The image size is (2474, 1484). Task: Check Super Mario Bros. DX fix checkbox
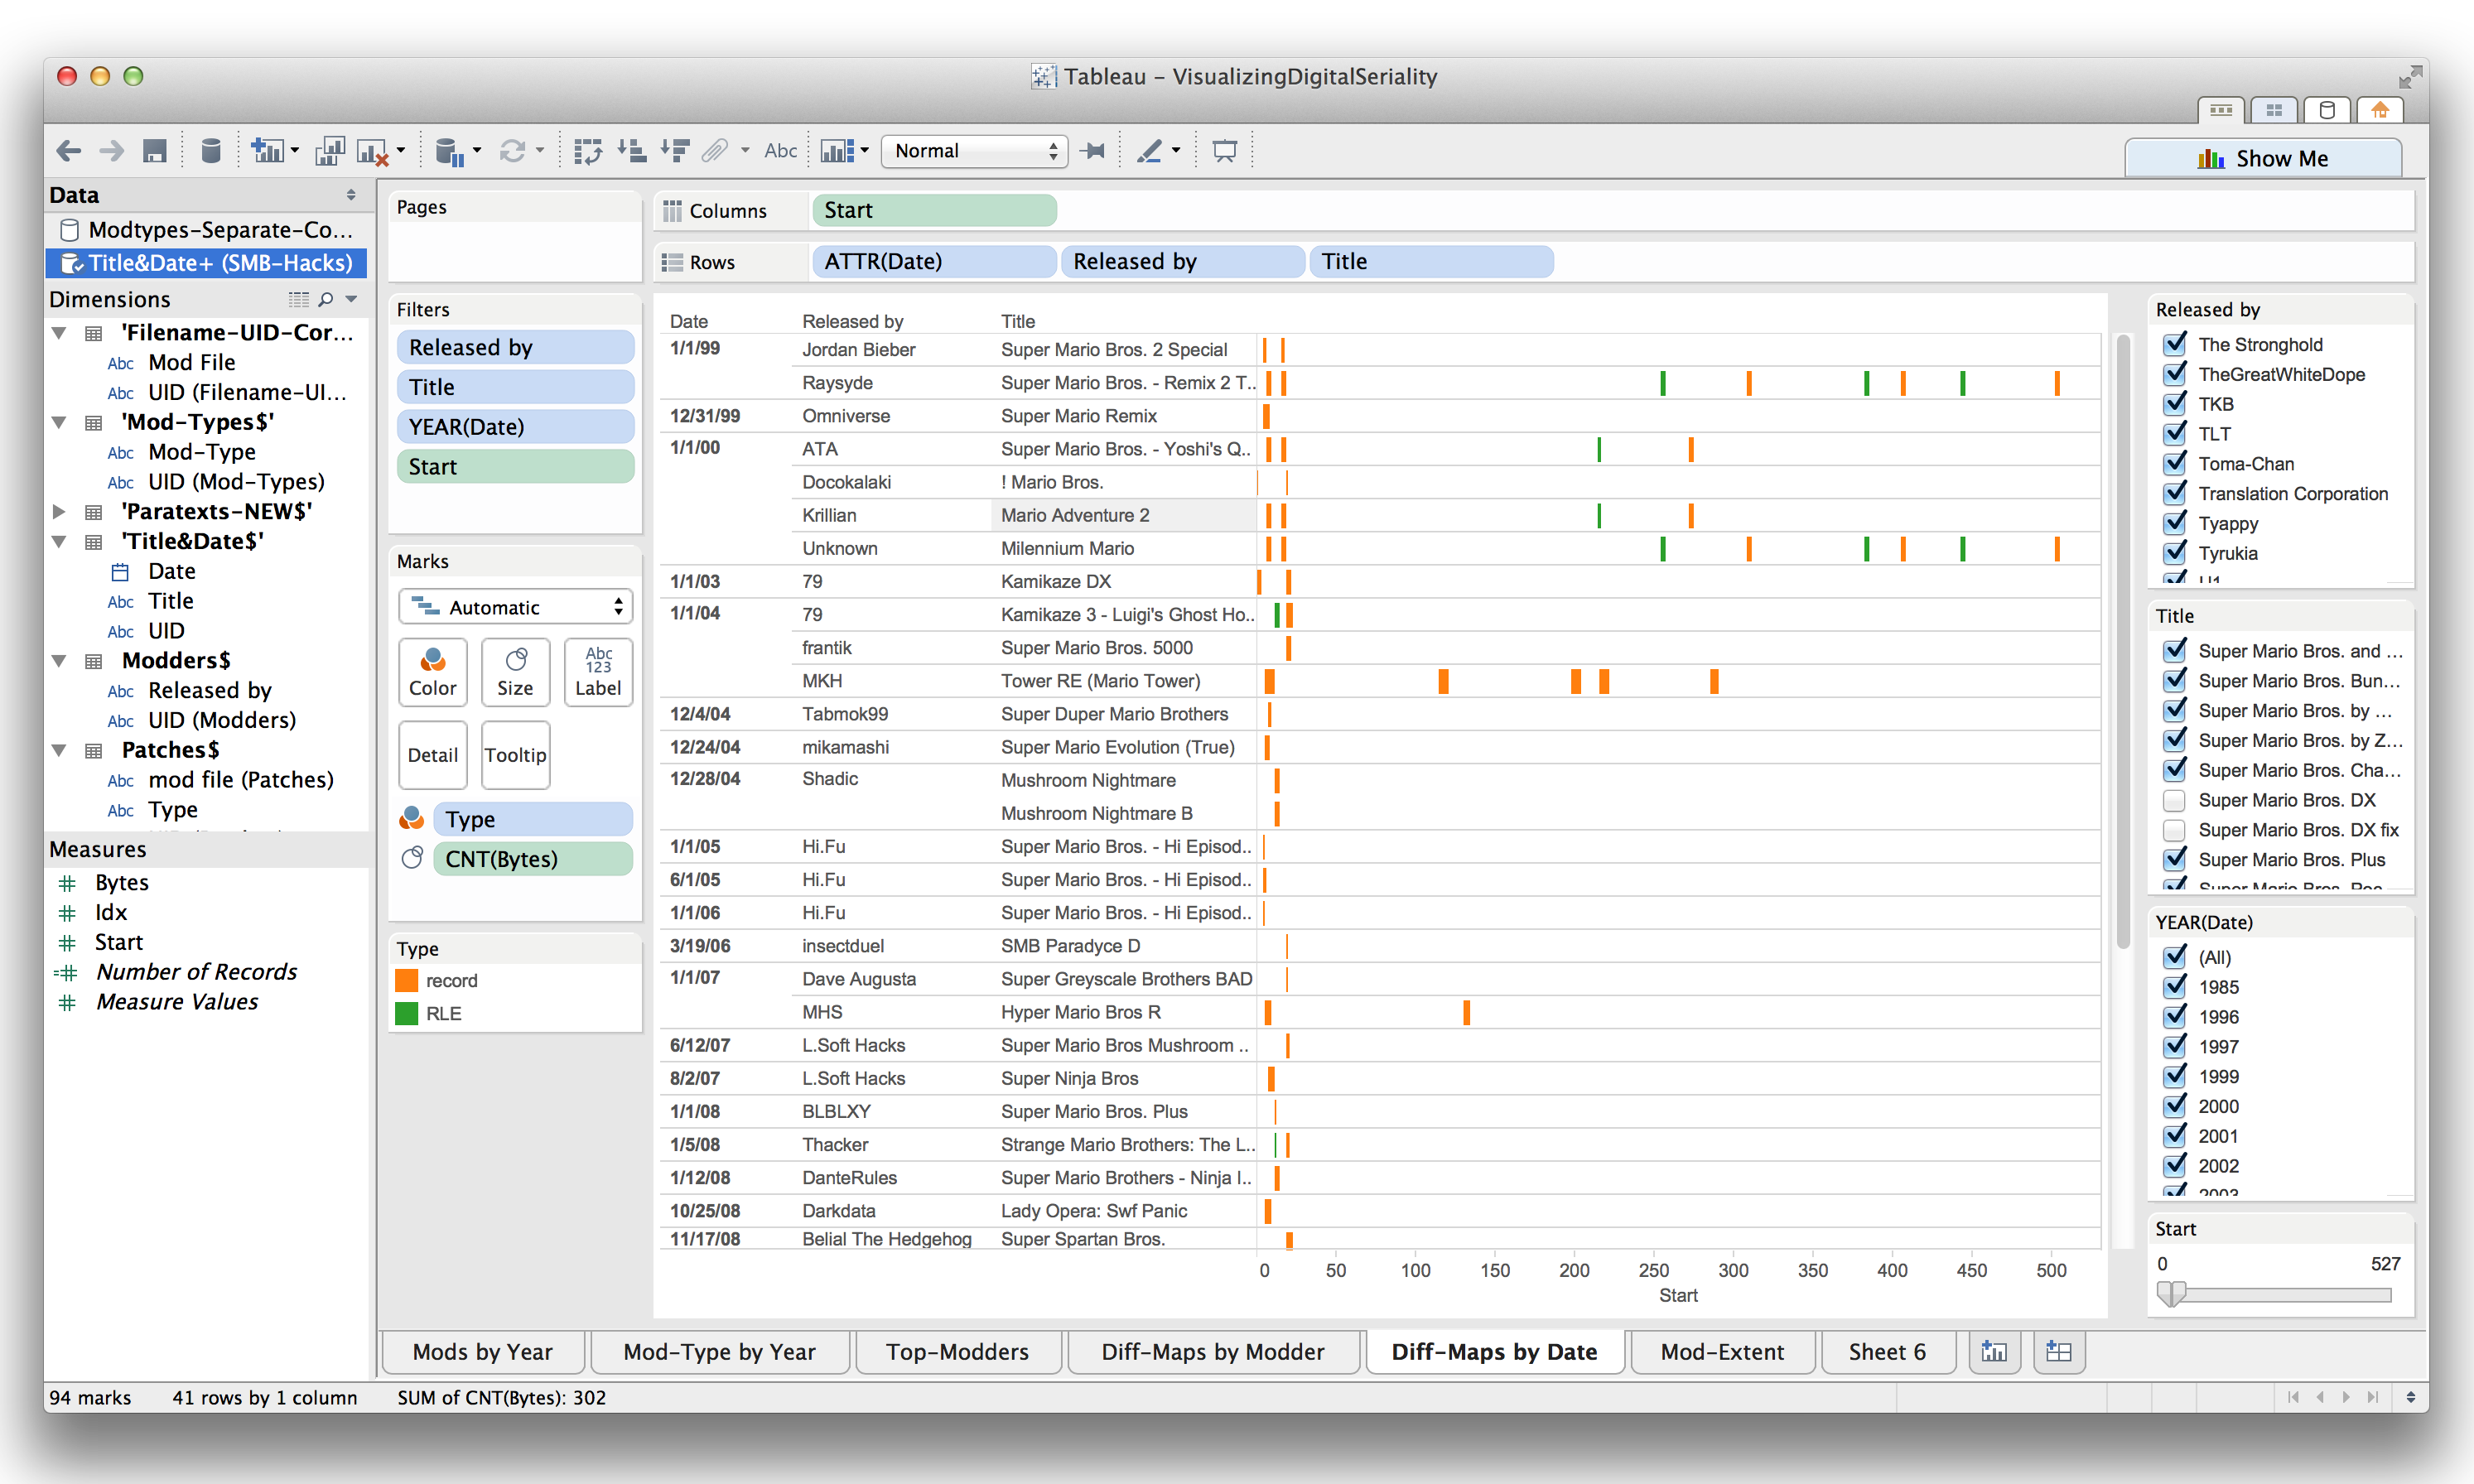(x=2174, y=830)
